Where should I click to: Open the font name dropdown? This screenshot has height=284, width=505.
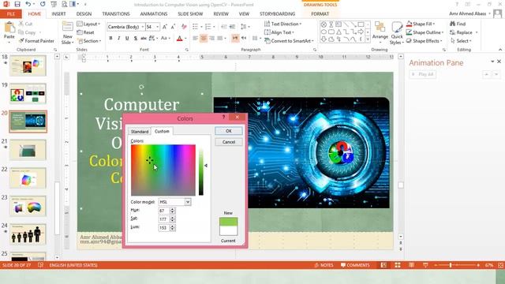tap(142, 27)
